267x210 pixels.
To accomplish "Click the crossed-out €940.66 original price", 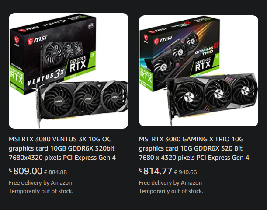I will (185, 172).
